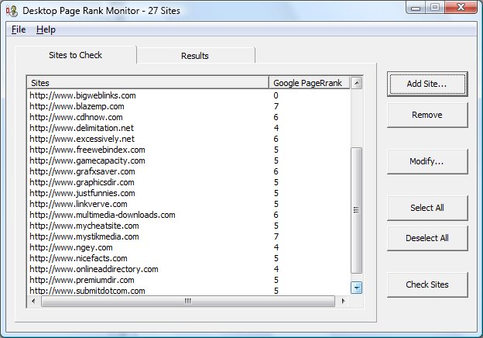
Task: Switch to the Results tab
Action: 195,56
